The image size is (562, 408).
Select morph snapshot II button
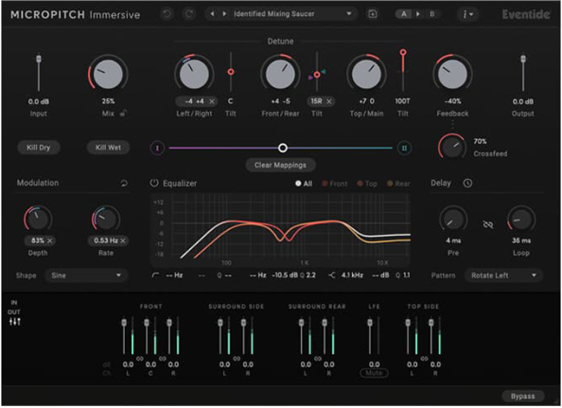tap(404, 148)
